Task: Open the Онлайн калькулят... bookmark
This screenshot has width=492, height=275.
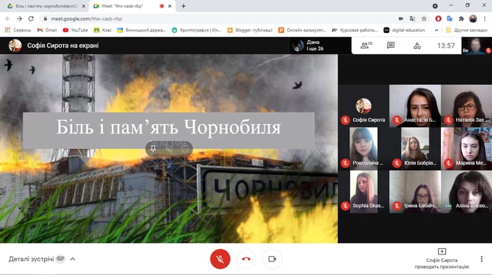Action: coord(302,30)
